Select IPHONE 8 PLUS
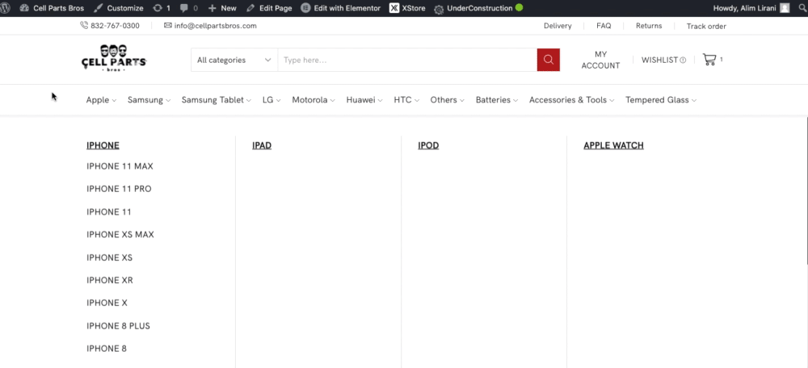808x368 pixels. 119,326
